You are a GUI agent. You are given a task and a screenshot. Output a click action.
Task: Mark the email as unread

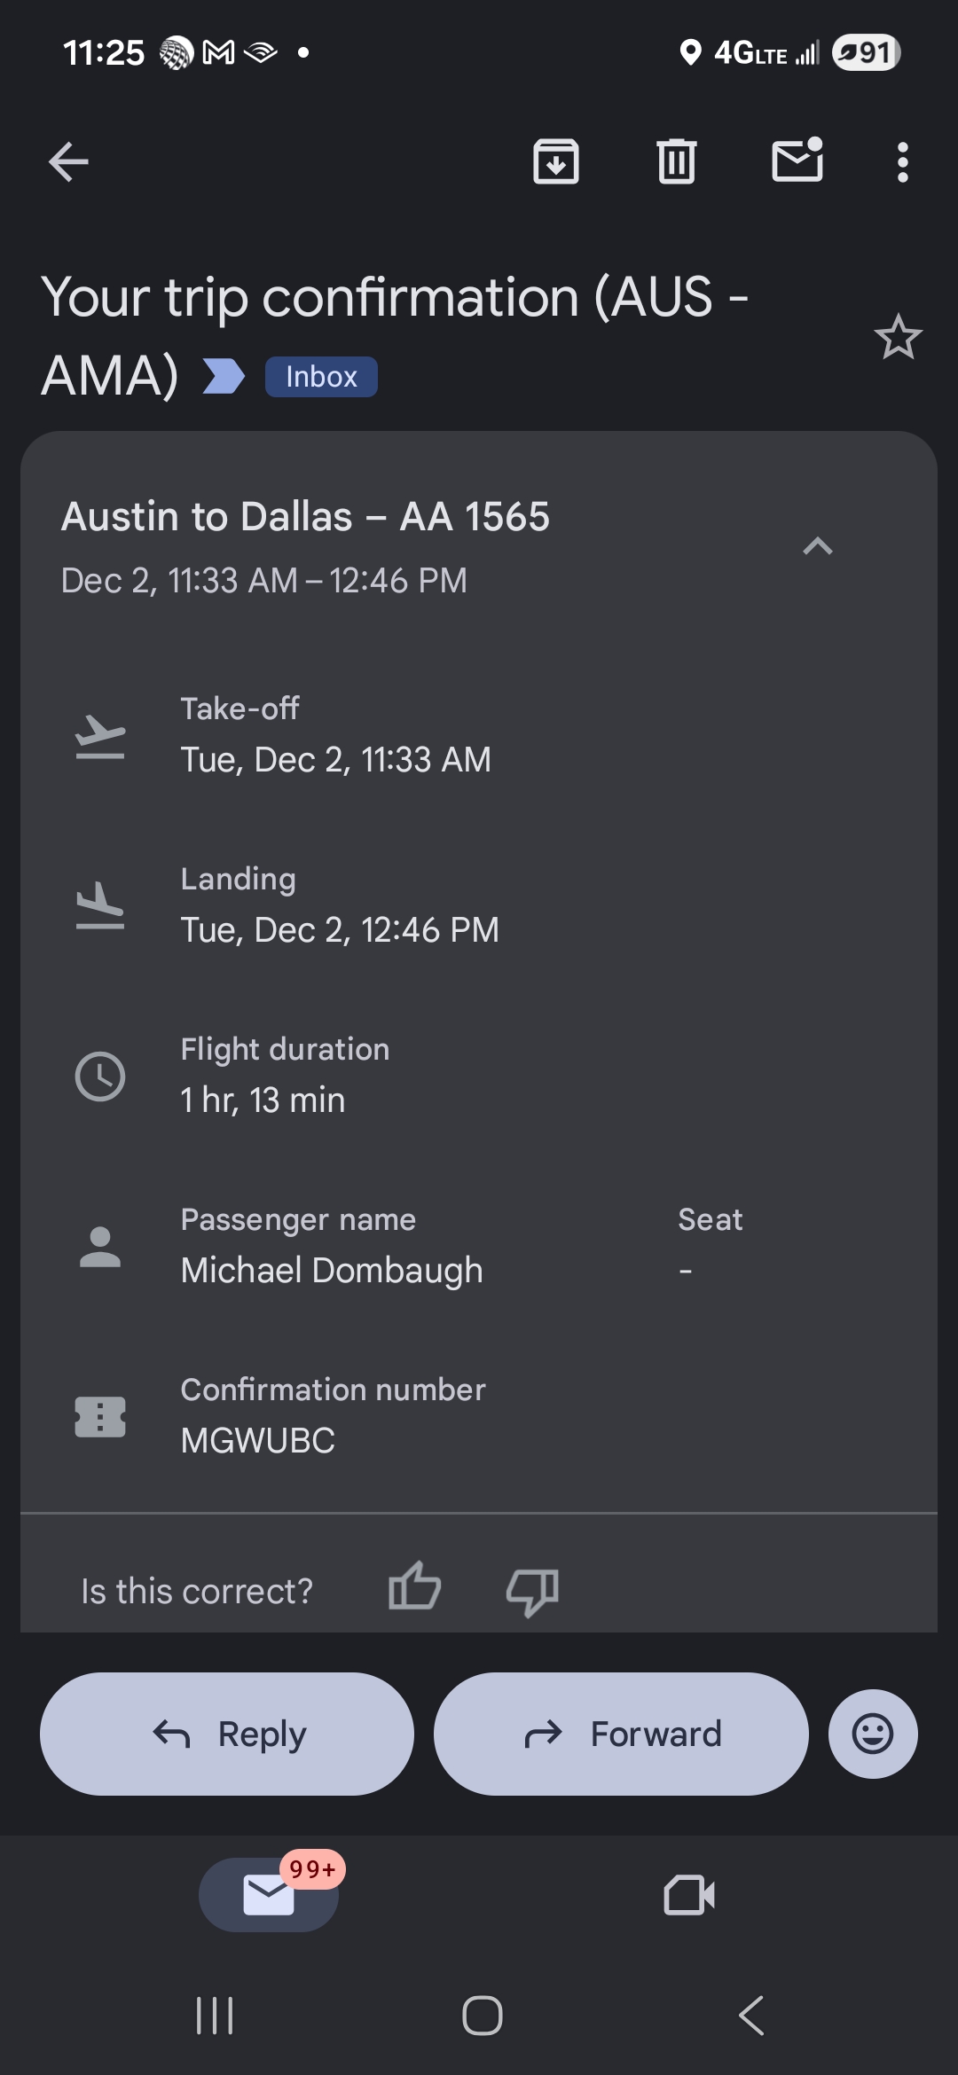[x=797, y=161]
